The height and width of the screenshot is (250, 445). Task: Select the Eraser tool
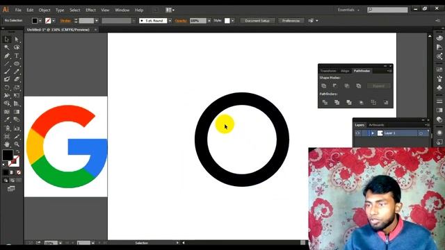(17, 79)
